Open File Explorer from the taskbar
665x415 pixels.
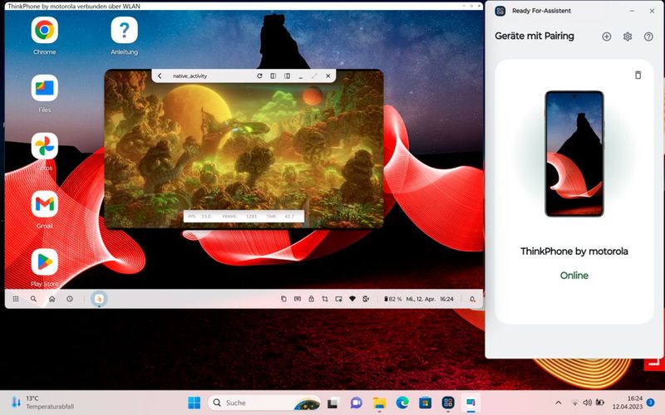(379, 403)
